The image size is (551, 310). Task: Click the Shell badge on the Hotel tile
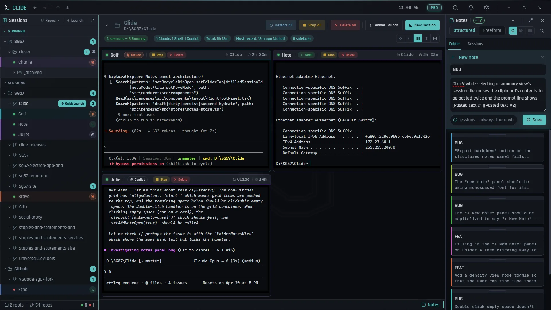[x=307, y=55]
